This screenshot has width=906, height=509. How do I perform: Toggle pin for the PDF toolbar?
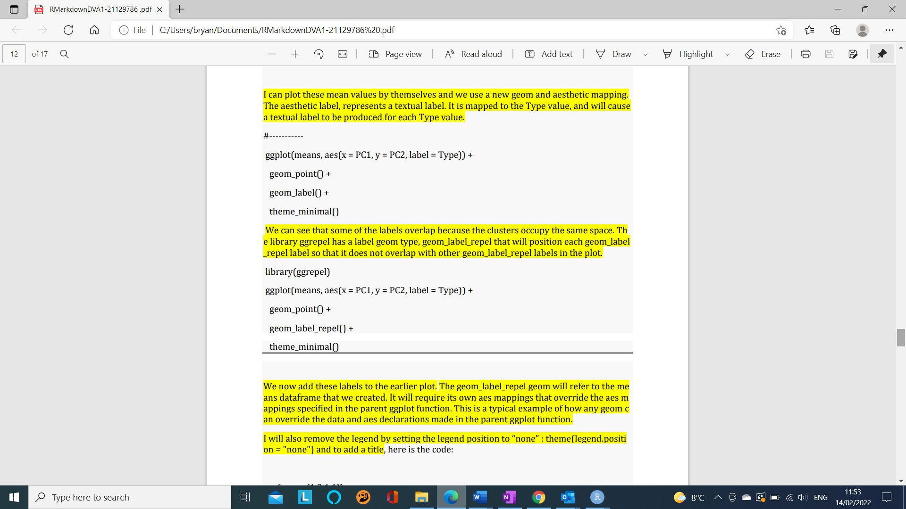click(881, 54)
